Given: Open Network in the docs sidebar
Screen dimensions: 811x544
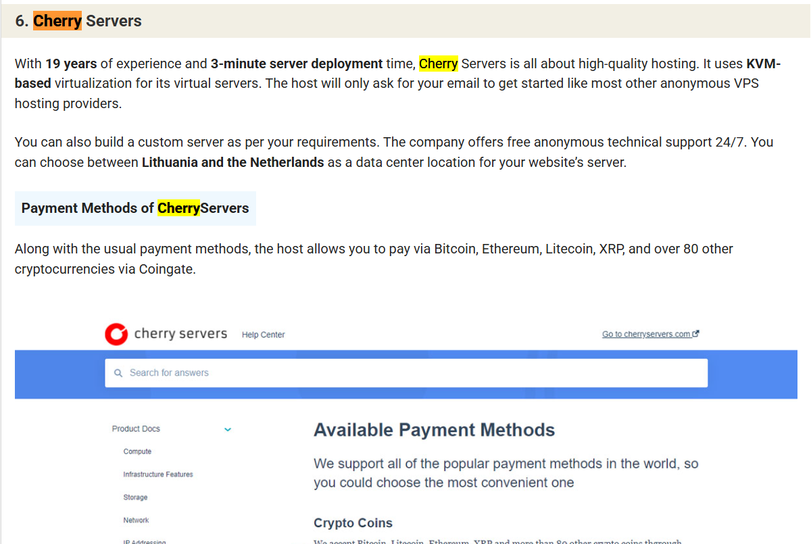Looking at the screenshot, I should 136,520.
